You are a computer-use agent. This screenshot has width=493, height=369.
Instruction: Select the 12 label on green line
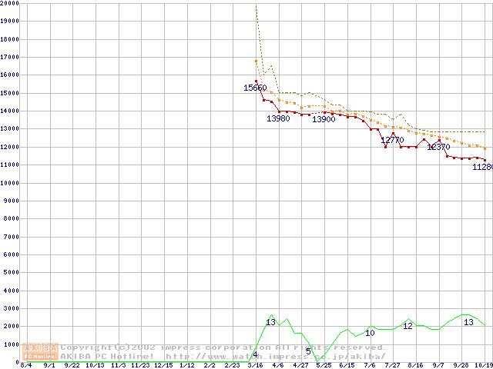click(407, 326)
